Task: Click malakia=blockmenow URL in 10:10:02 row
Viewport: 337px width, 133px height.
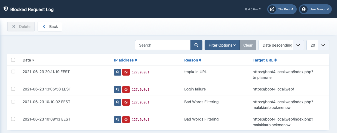Action: 283,105
